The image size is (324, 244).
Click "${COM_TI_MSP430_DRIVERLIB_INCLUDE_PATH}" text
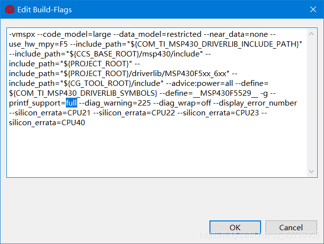tap(215, 44)
